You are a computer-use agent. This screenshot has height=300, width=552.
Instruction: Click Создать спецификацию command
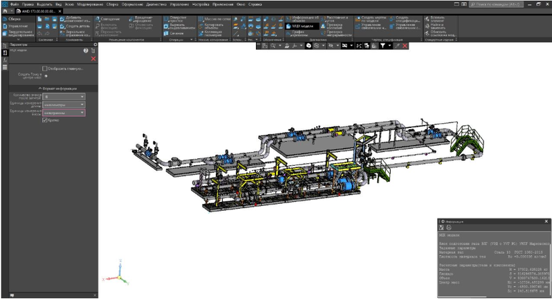[x=405, y=19]
